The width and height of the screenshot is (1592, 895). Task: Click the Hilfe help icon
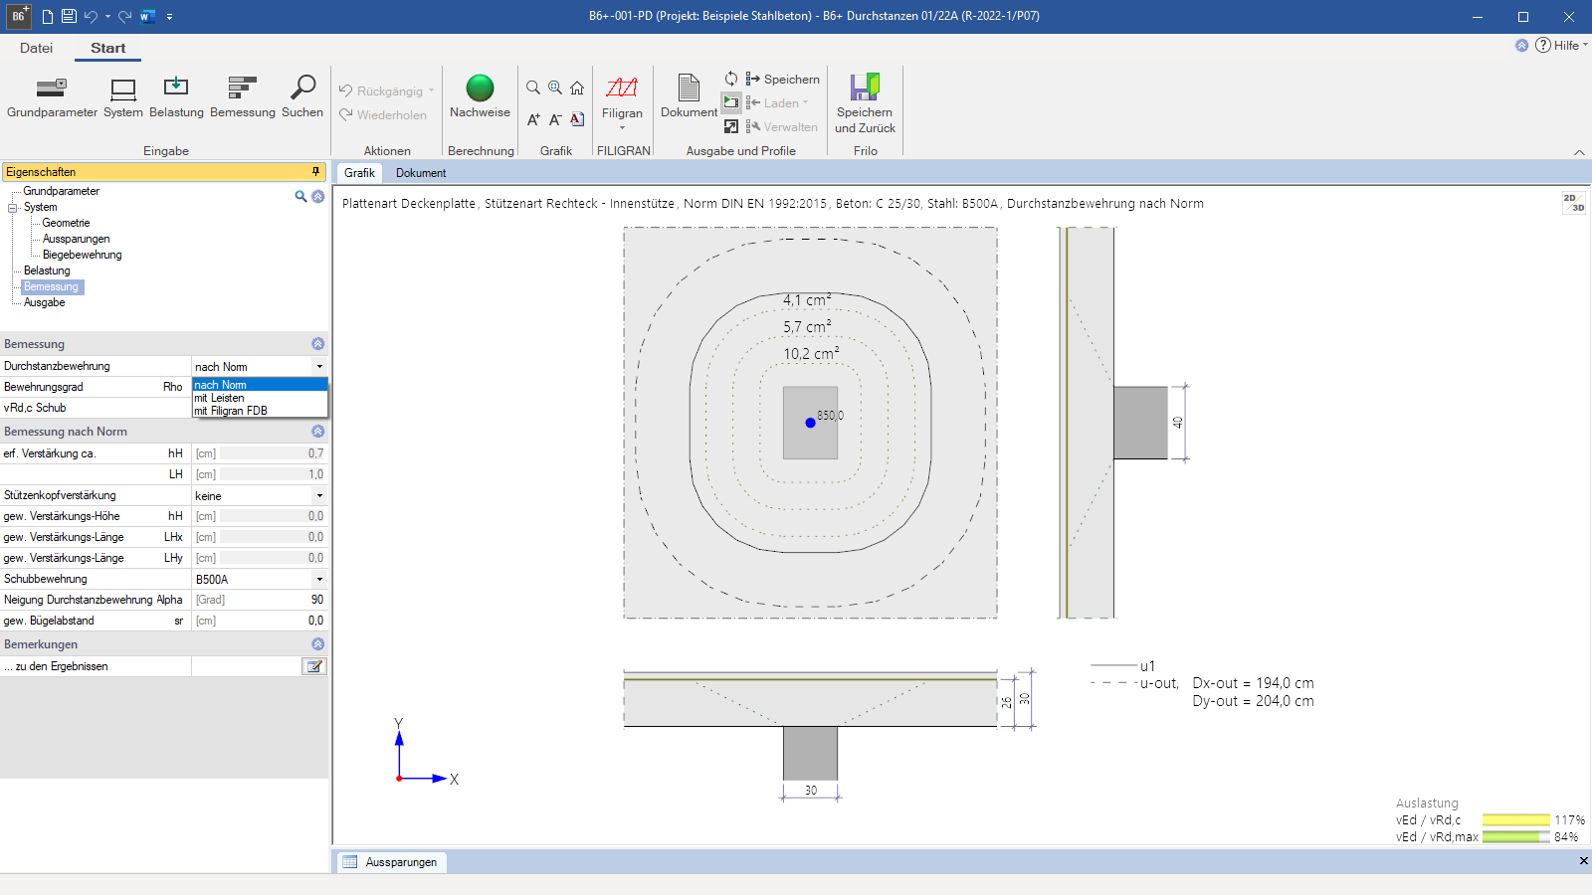click(x=1543, y=45)
